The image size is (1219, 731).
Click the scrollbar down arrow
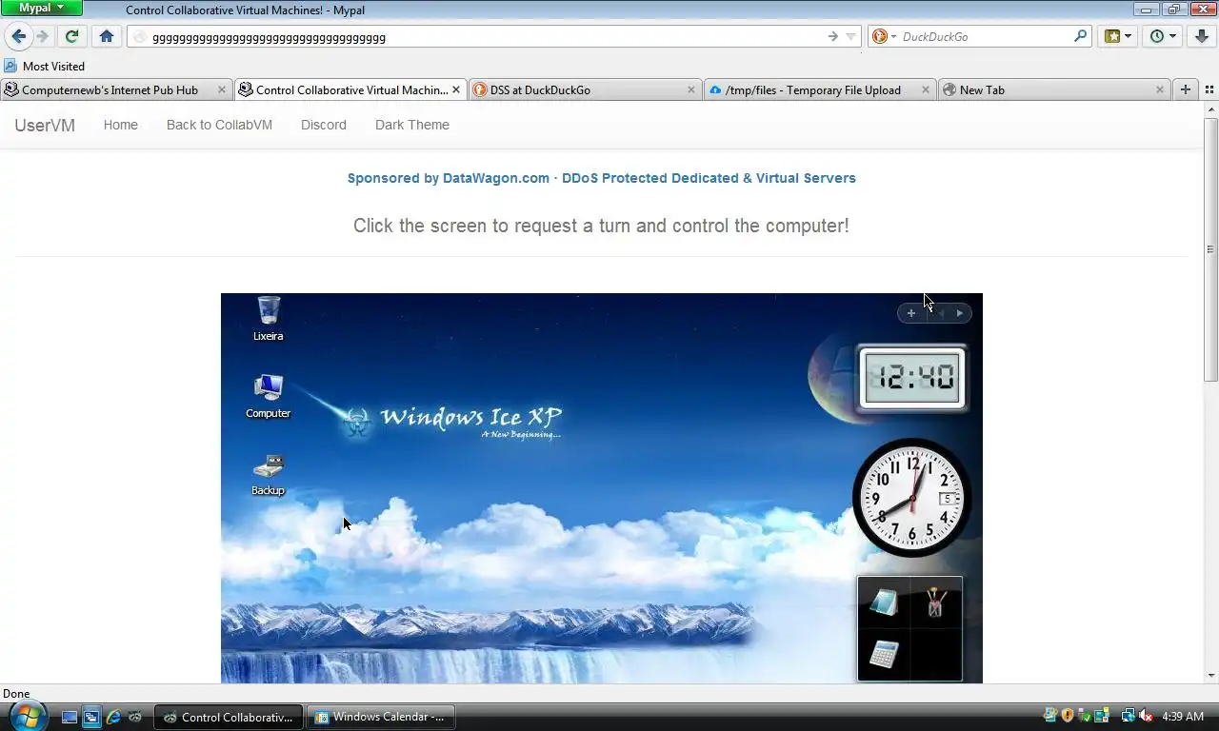1211,676
